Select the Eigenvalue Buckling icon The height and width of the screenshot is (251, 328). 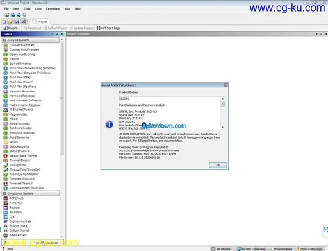6,55
